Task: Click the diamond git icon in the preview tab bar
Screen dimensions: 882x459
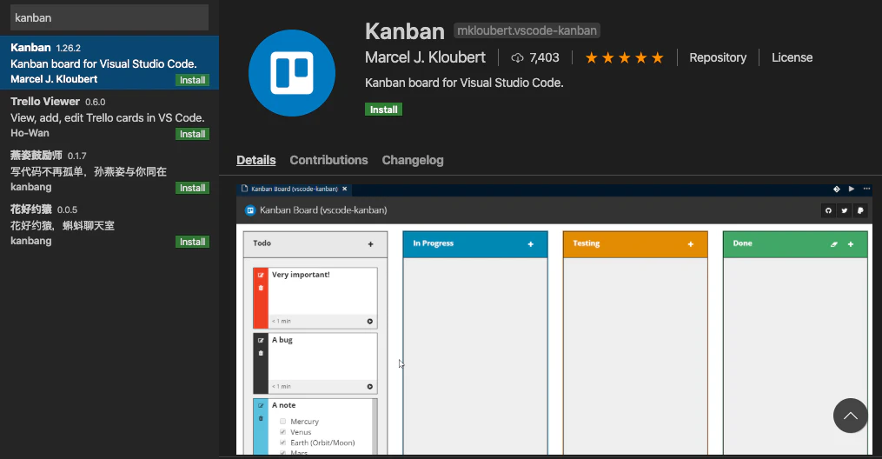Action: 837,189
